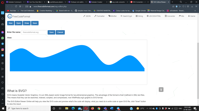Open the Hash/Crypt menu

click(x=126, y=16)
